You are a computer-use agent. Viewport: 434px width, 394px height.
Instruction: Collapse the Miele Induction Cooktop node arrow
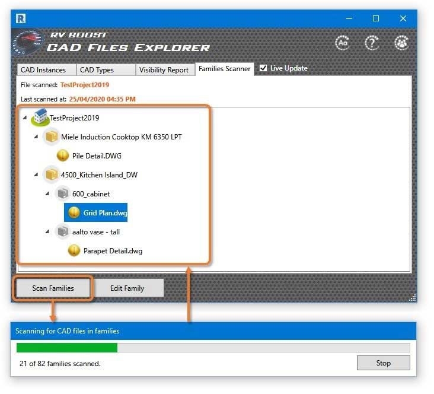[36, 136]
